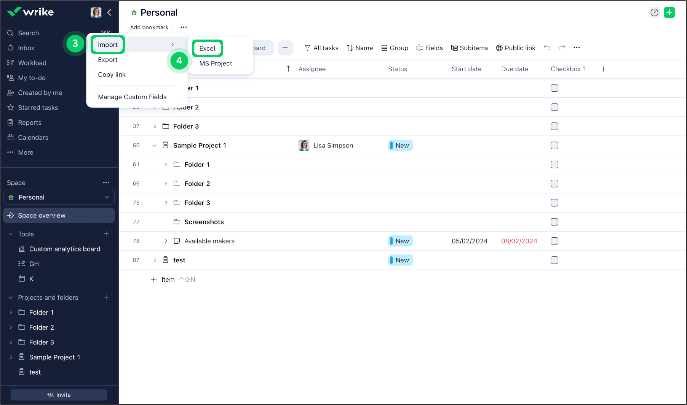Select Excel from the Import submenu
Image resolution: width=687 pixels, height=405 pixels.
[207, 48]
